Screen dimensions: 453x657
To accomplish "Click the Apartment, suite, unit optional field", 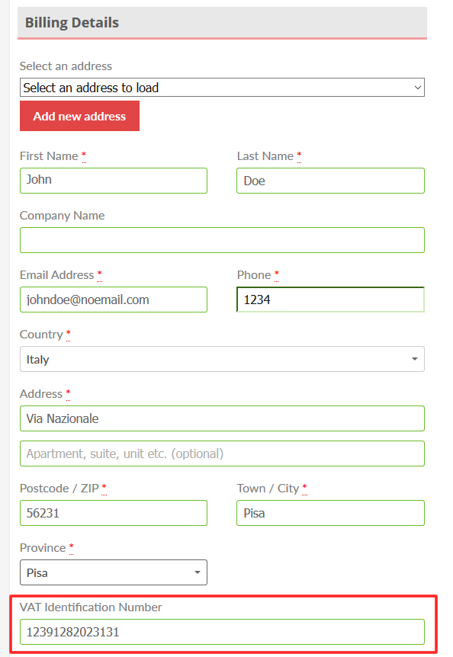I will pos(222,453).
